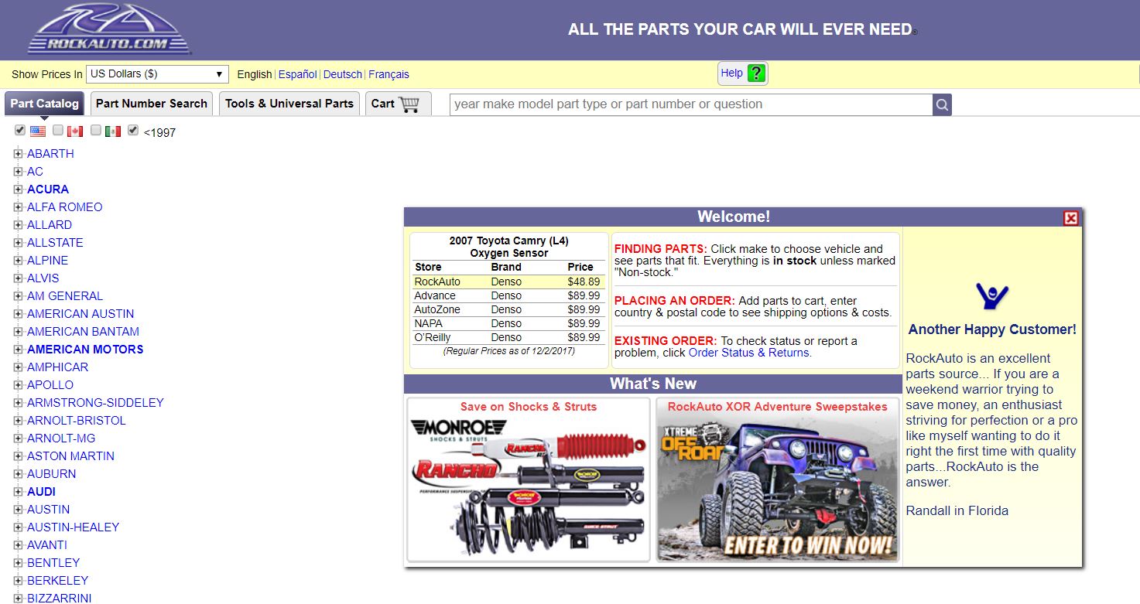
Task: Click the ALLSTATE make link
Action: [55, 243]
